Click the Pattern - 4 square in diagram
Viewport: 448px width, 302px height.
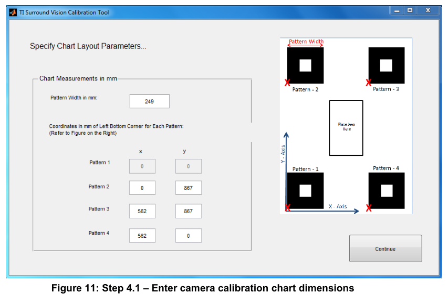(x=387, y=190)
